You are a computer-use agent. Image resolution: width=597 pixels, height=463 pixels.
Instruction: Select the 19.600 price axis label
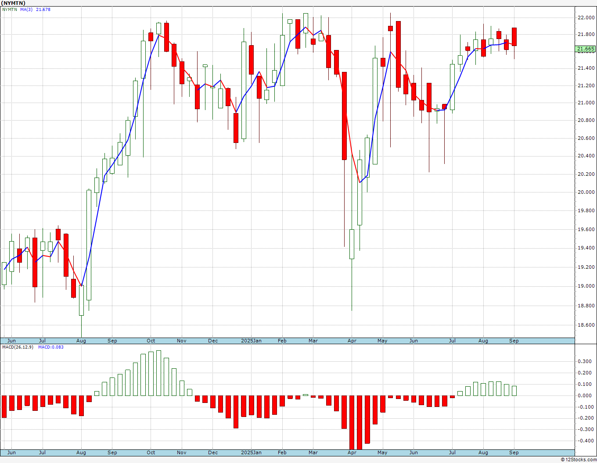(x=586, y=229)
